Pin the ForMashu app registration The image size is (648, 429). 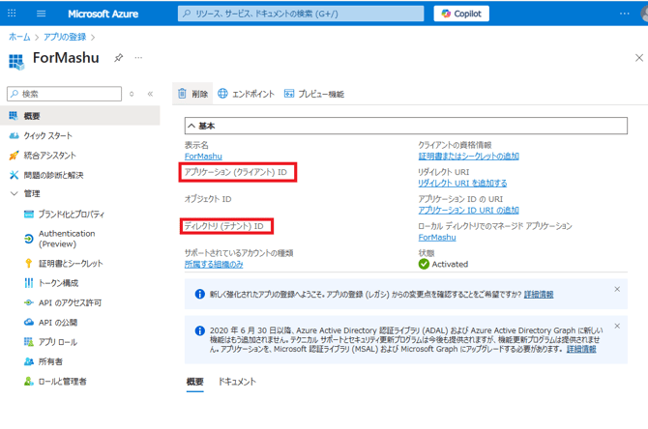tap(118, 58)
